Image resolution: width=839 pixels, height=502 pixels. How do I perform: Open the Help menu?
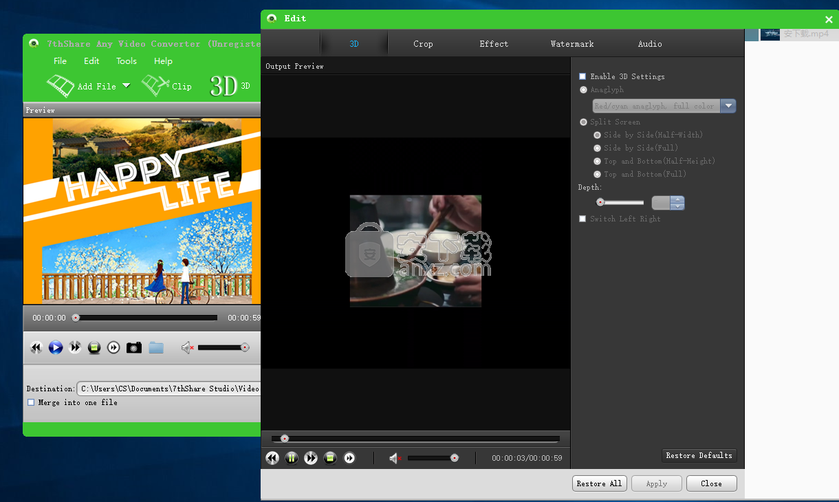(163, 61)
